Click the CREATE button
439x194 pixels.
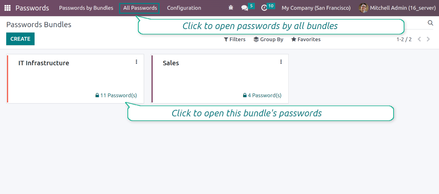(20, 39)
